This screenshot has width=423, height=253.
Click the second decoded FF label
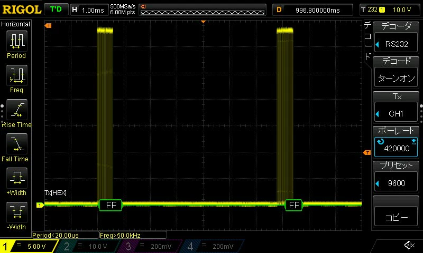(x=294, y=206)
